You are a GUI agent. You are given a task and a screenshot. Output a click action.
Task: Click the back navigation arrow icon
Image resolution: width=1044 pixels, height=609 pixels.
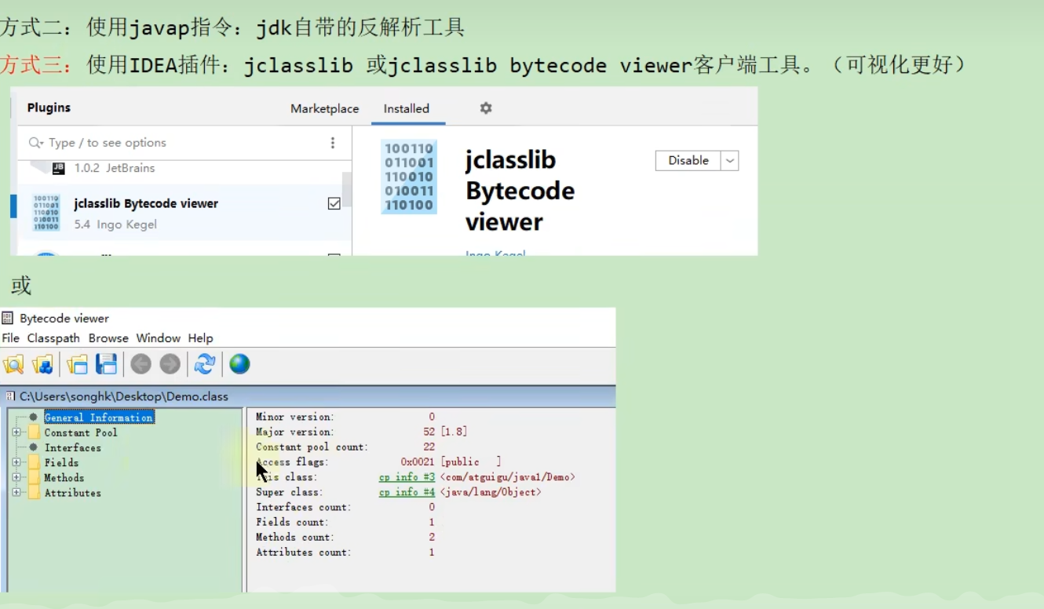coord(141,364)
